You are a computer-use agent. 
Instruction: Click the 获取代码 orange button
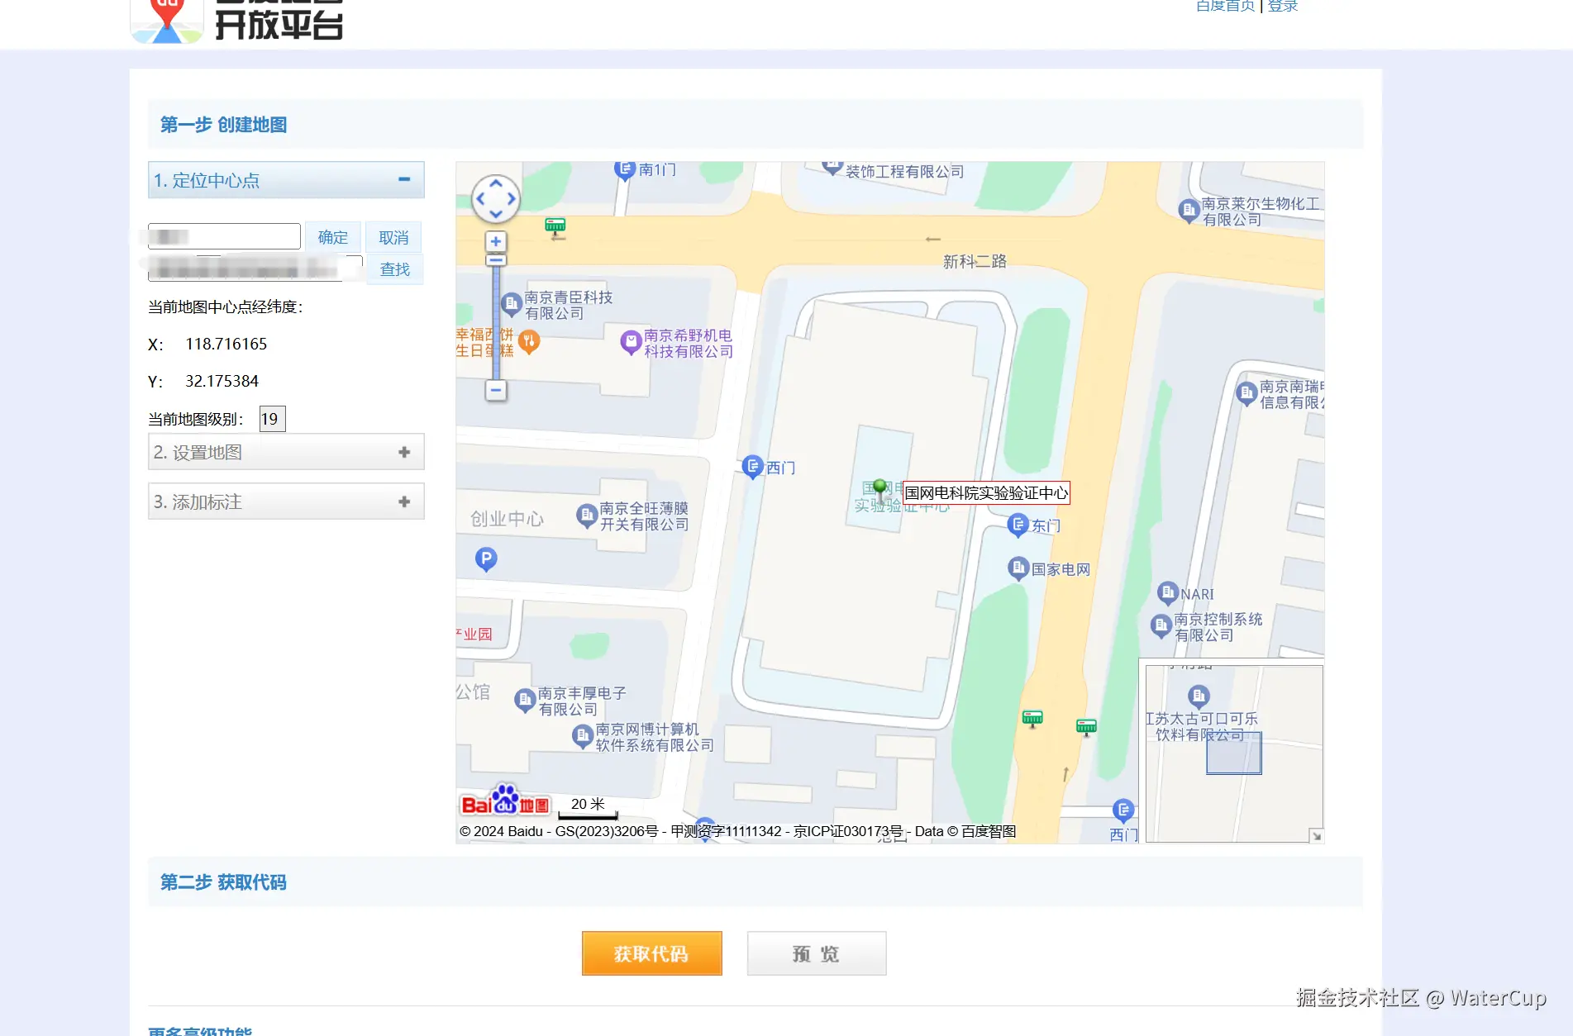[651, 953]
